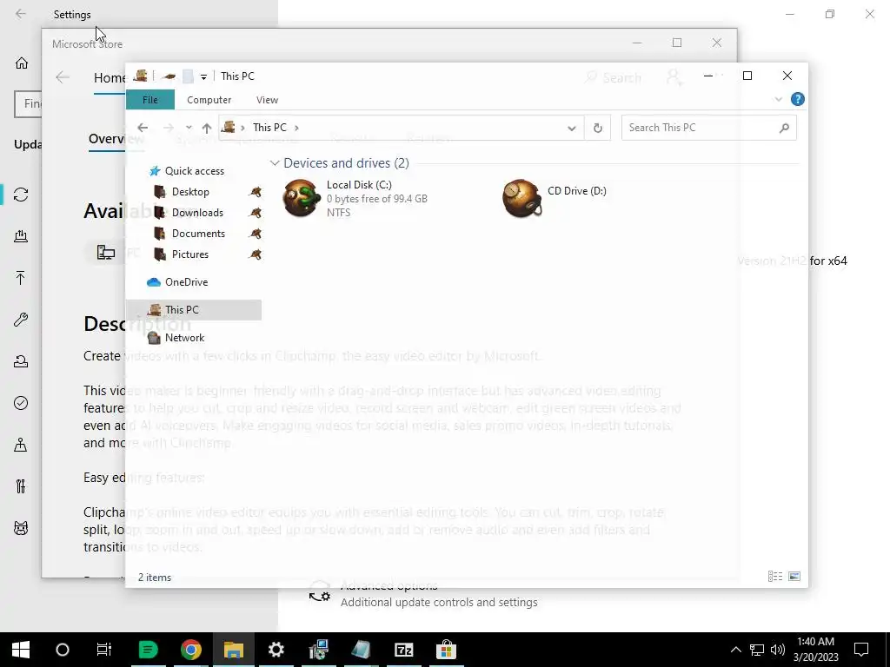Switch to details view in Explorer status bar
The height and width of the screenshot is (667, 890).
pos(774,577)
